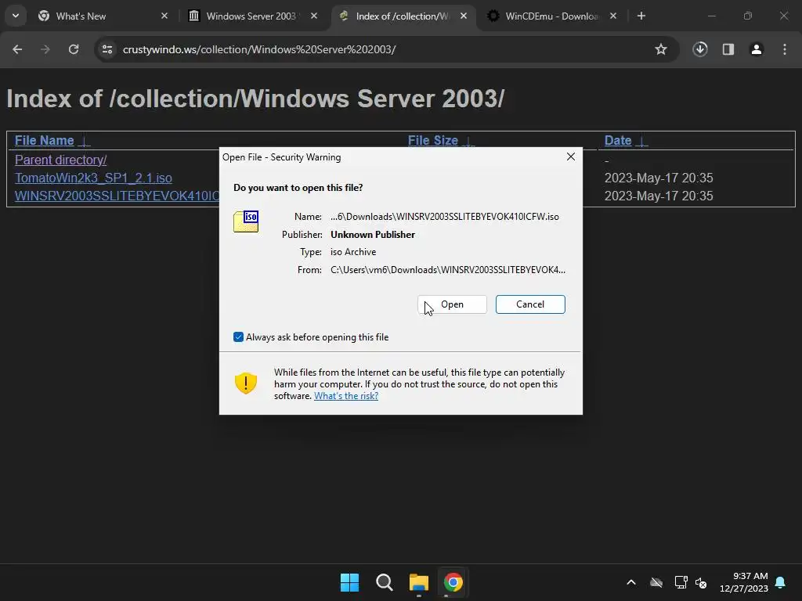This screenshot has width=802, height=601.
Task: Sort listing by File Size header
Action: 432,141
